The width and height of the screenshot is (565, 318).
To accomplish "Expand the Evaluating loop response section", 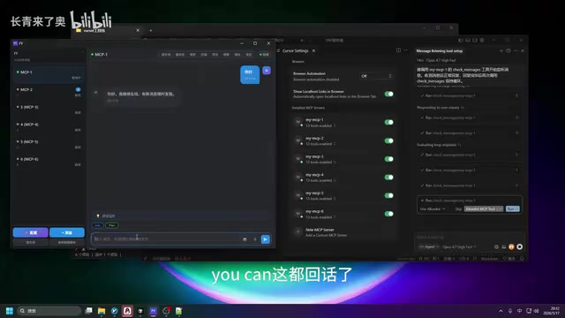I will pos(439,145).
